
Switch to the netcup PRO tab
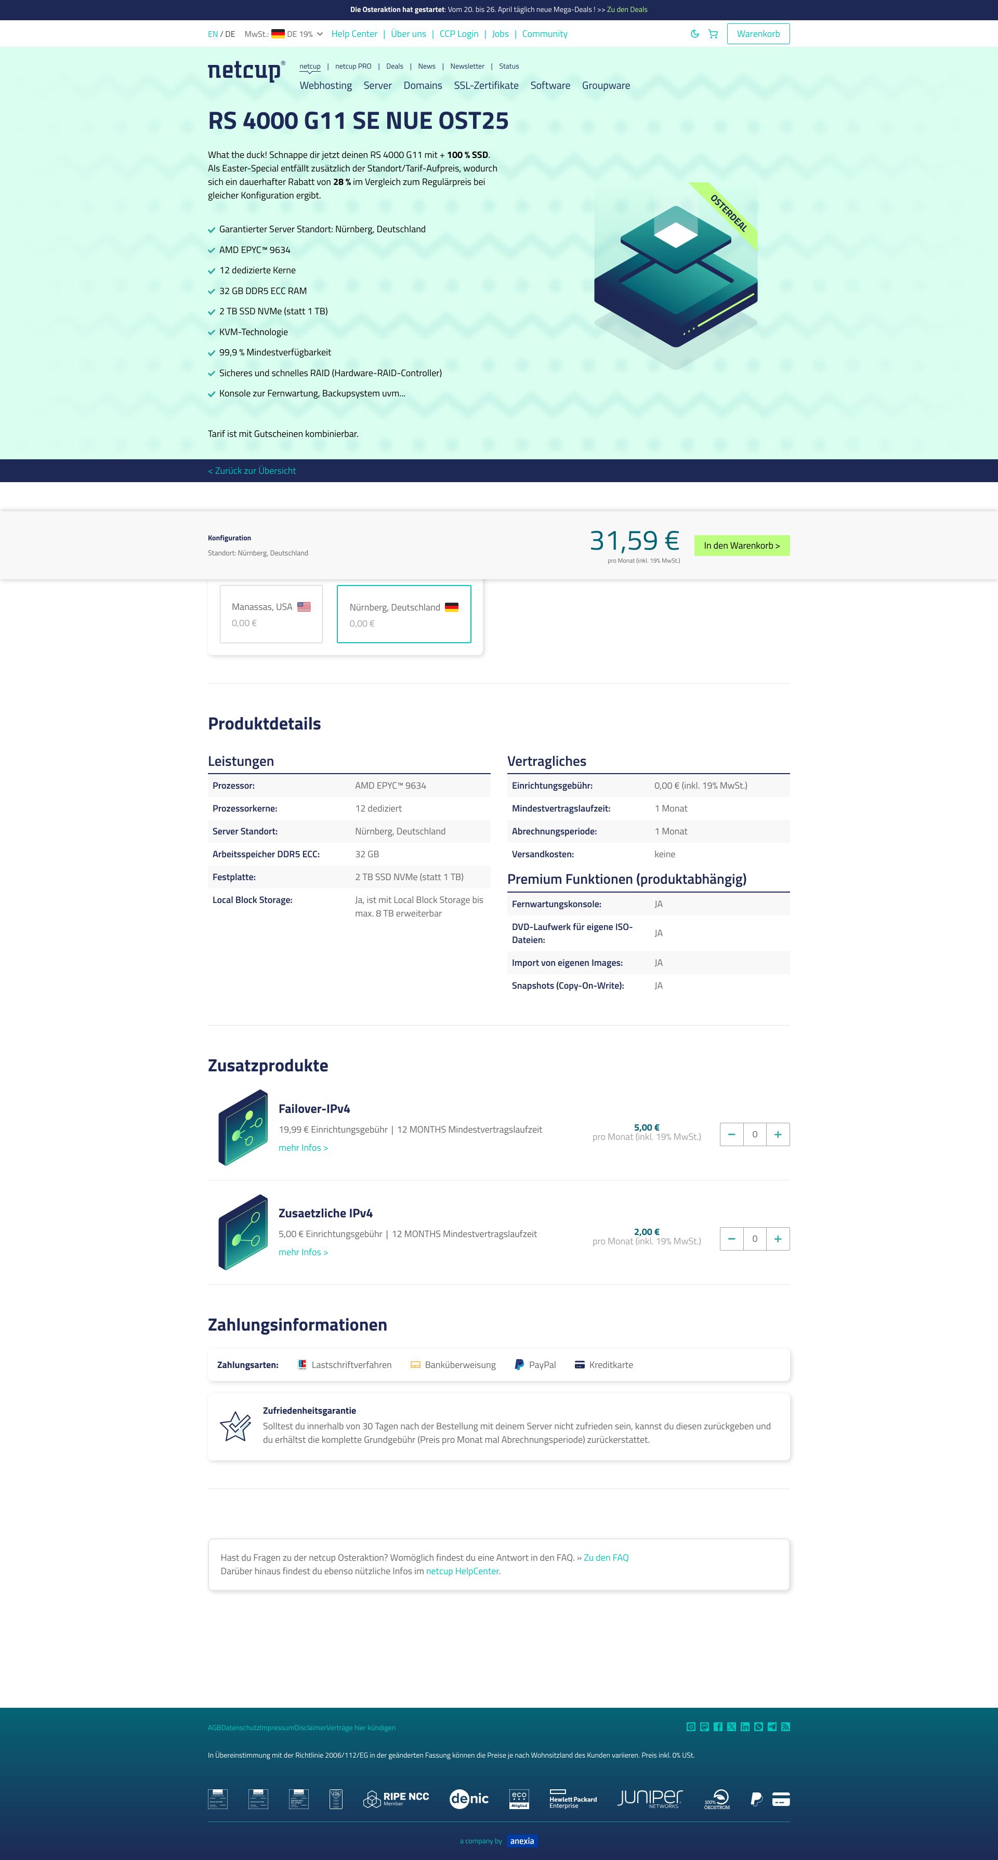353,67
